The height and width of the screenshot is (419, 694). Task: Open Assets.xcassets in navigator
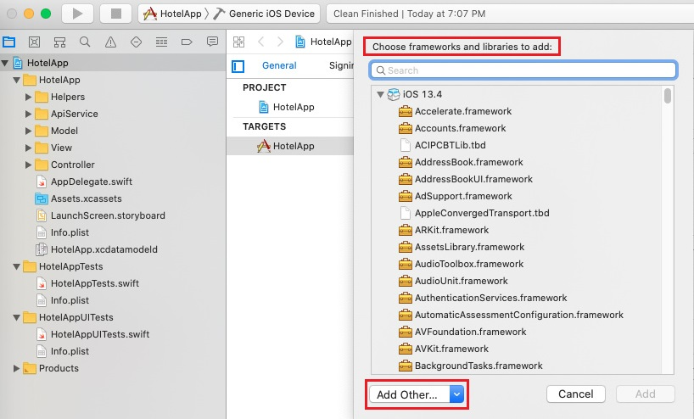tap(86, 198)
